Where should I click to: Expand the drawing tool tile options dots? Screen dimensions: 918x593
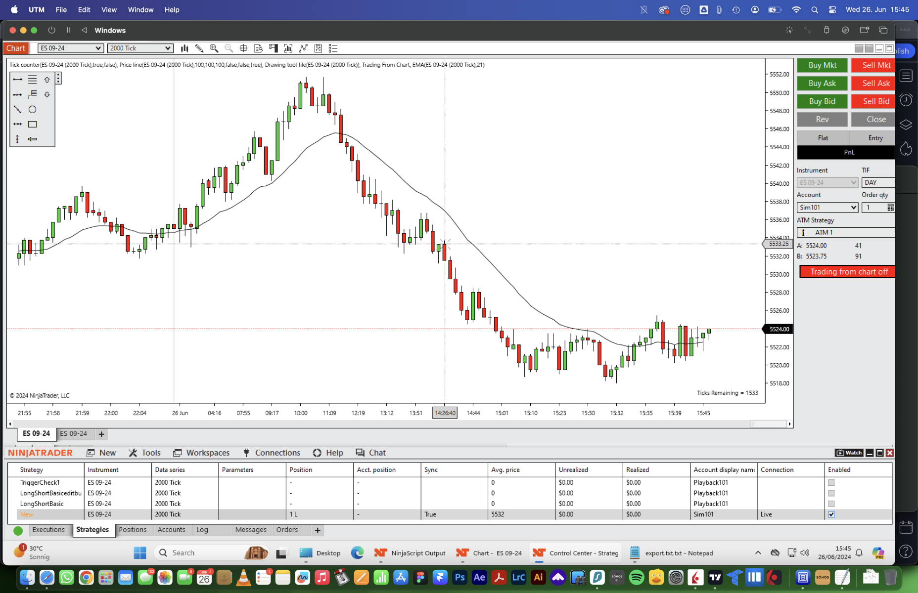coord(58,79)
